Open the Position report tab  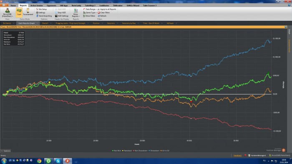click(x=96, y=23)
